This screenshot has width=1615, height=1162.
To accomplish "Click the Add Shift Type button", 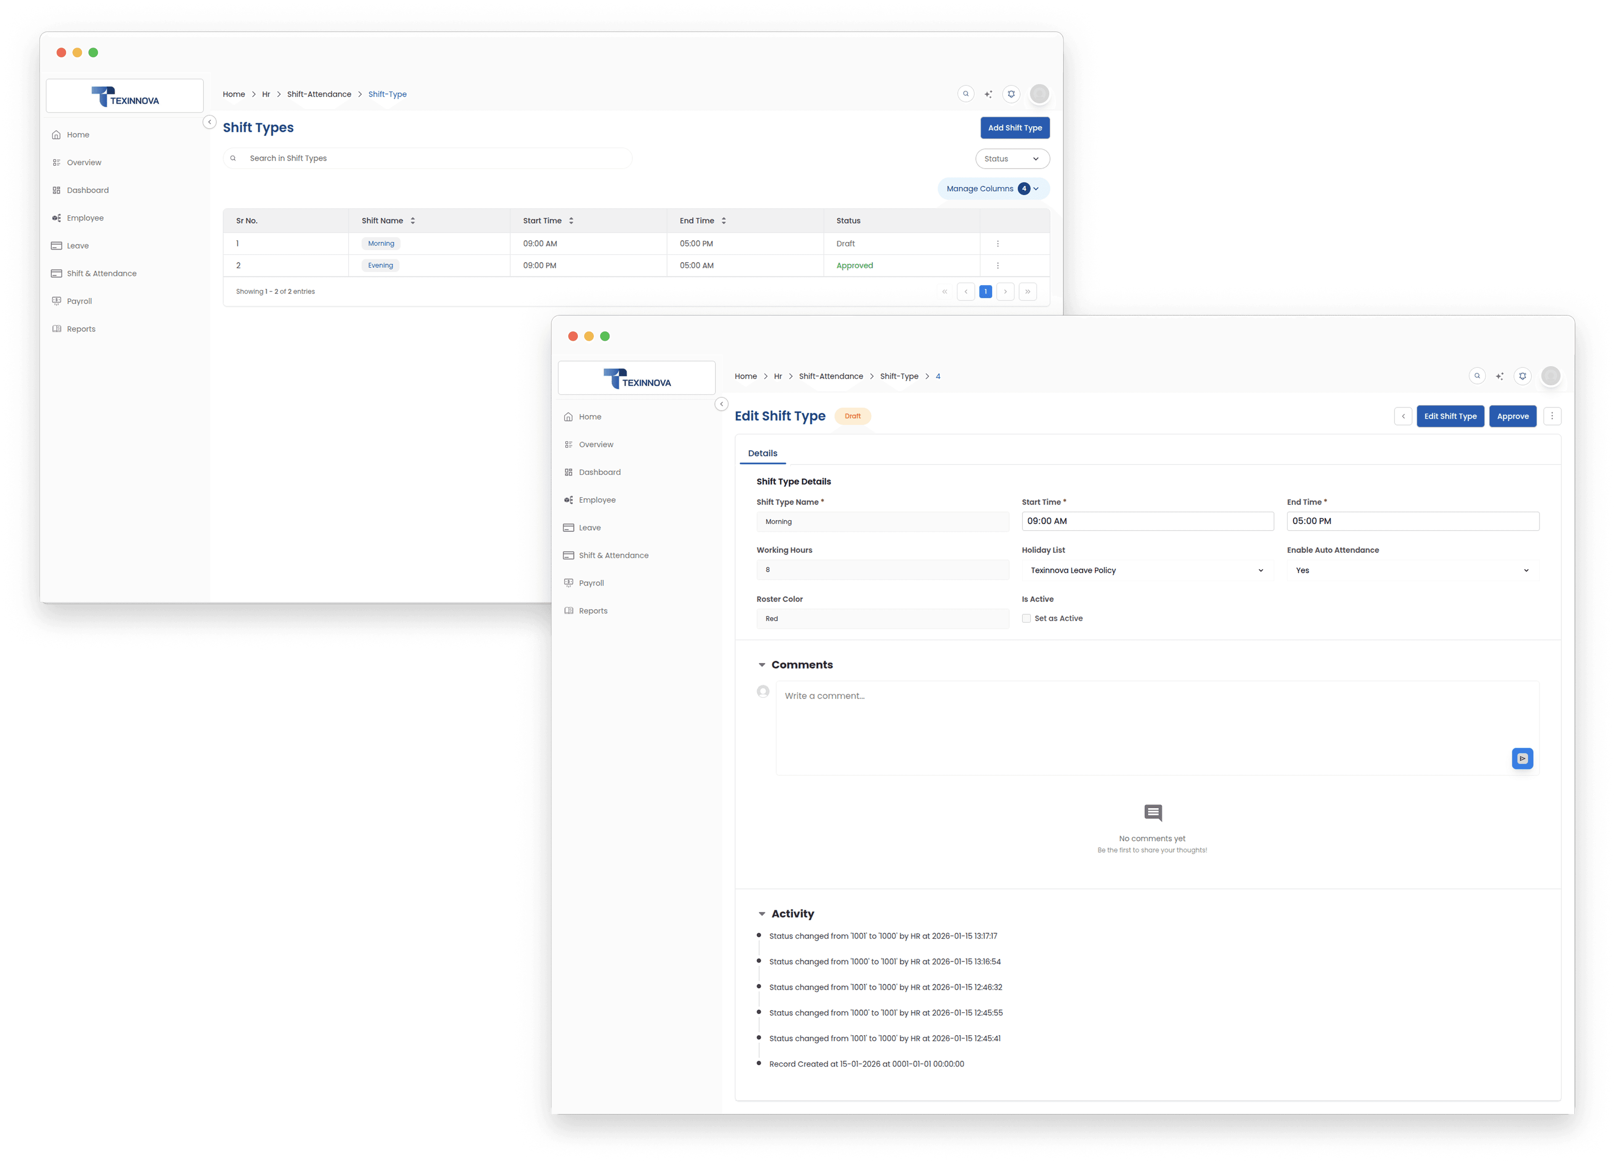I will pos(1014,127).
